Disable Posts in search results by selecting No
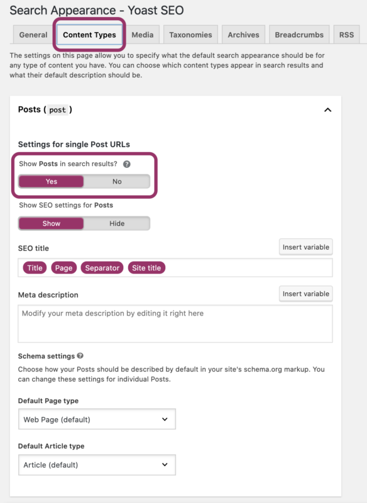 (x=118, y=181)
